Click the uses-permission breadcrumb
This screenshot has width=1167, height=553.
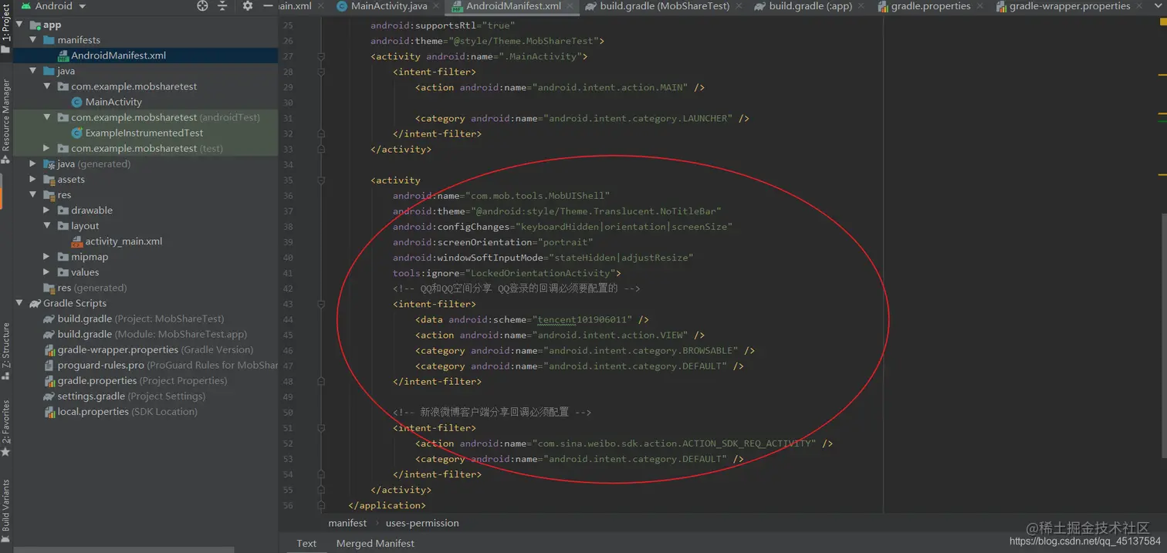coord(422,523)
